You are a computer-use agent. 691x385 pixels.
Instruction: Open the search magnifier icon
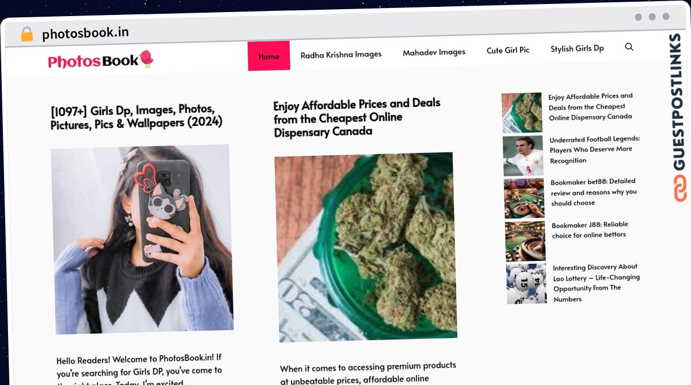pos(629,47)
